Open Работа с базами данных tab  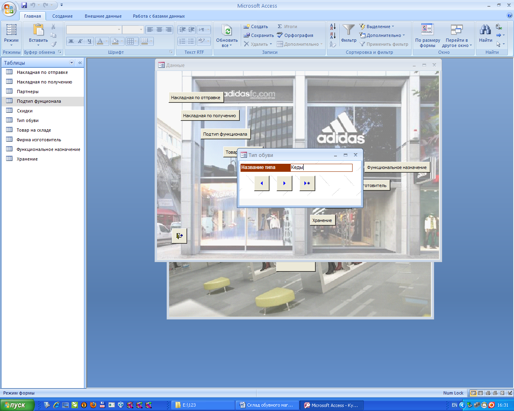[159, 16]
